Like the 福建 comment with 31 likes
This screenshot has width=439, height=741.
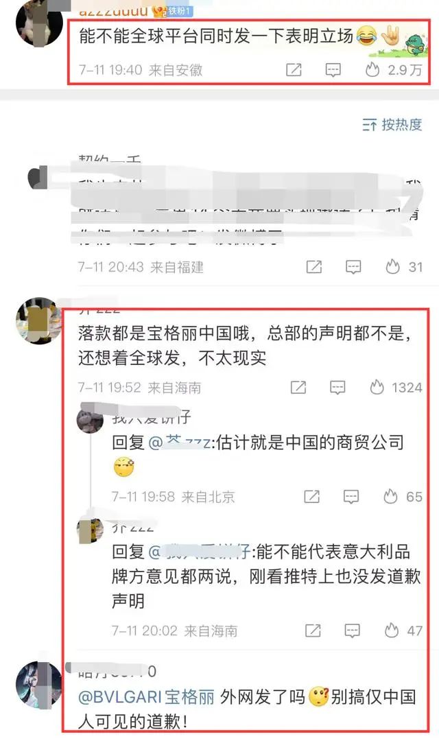(392, 267)
